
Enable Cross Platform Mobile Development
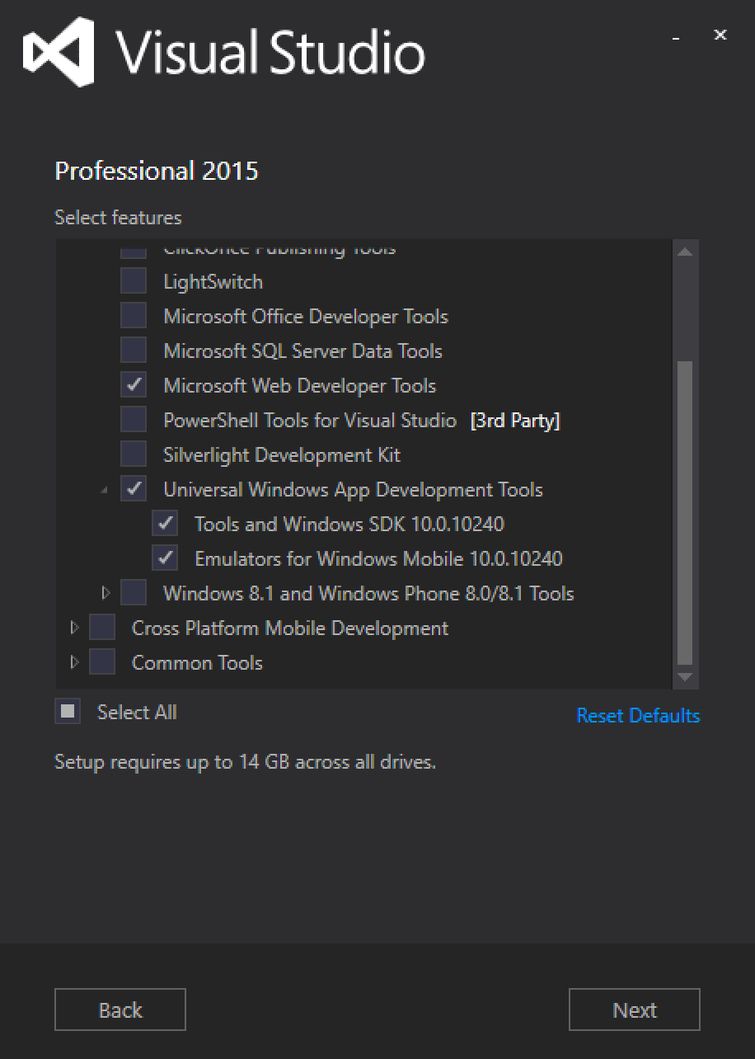101,627
